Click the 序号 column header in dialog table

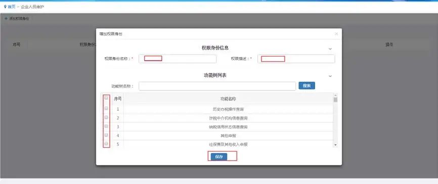click(x=118, y=99)
